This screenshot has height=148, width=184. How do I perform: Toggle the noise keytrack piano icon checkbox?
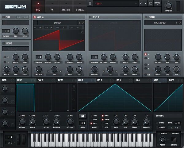(x=5, y=62)
